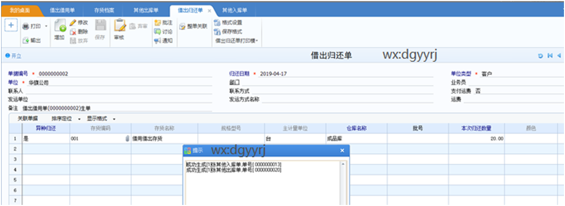
Task: Click the 支付运费 field 否
Action: [x=519, y=91]
